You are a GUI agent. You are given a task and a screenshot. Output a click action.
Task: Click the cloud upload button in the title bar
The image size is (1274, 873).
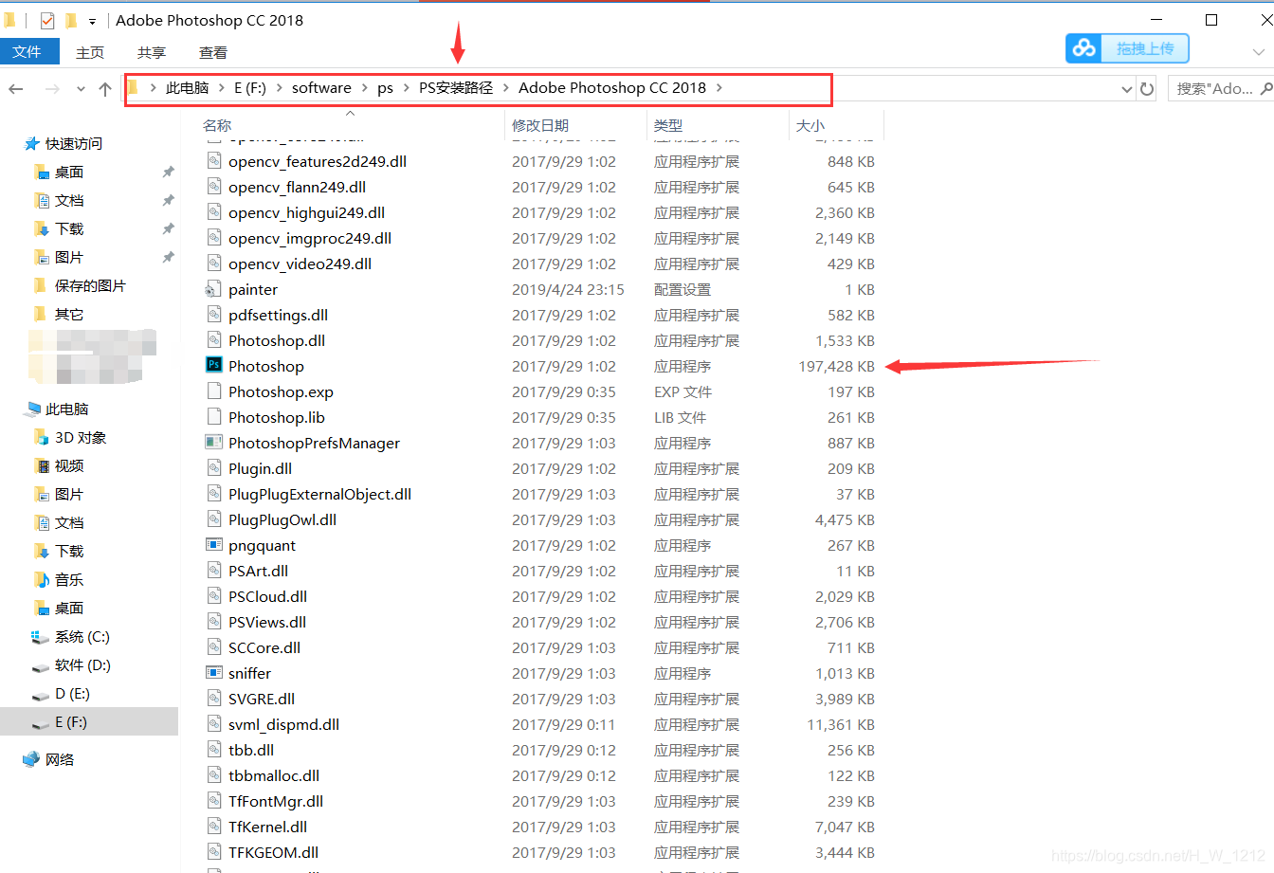tap(1127, 48)
